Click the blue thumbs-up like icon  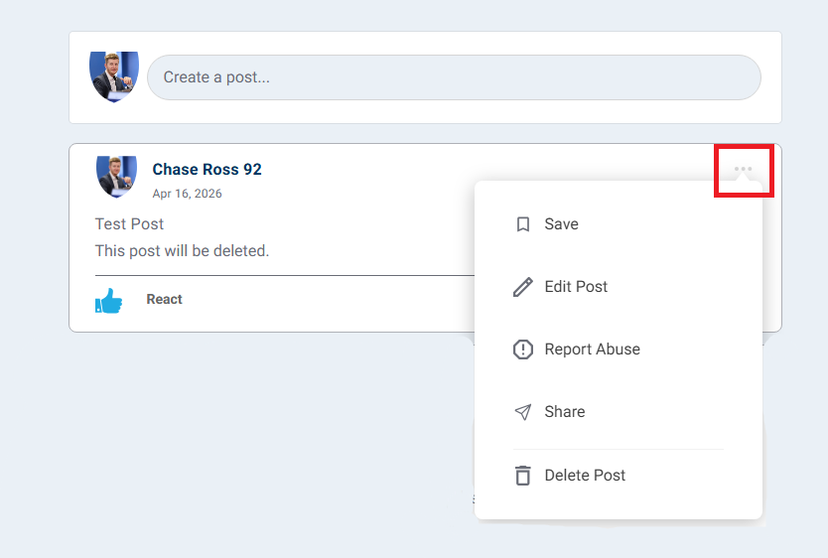click(x=109, y=301)
